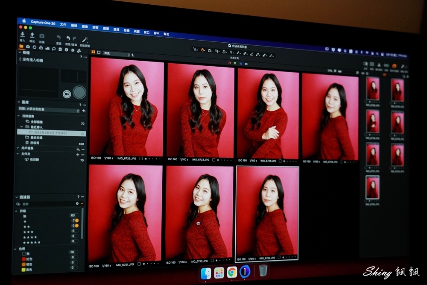Switch to the single-image viewer icon
427x285 pixels.
99,52
